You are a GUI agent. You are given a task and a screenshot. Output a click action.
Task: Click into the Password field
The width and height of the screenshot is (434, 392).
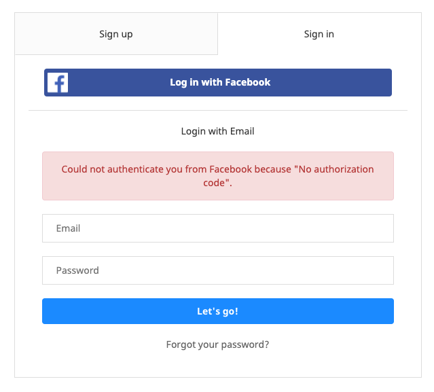[217, 270]
